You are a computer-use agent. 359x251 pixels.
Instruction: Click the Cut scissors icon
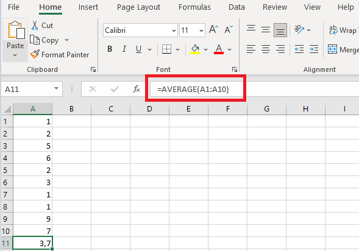pos(35,25)
